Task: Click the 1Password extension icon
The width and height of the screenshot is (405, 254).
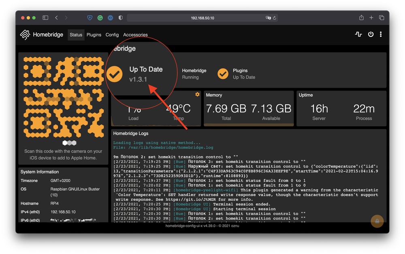Action: click(x=110, y=17)
